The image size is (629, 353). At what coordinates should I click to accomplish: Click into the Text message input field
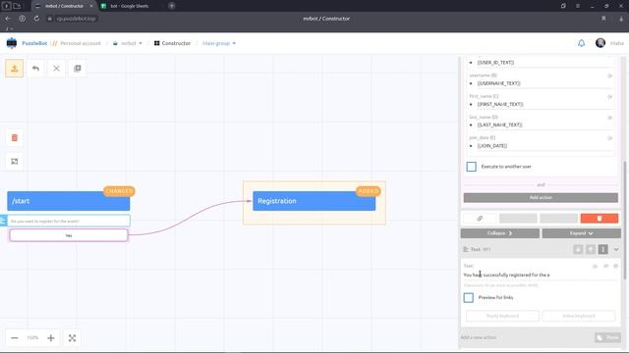(x=540, y=275)
